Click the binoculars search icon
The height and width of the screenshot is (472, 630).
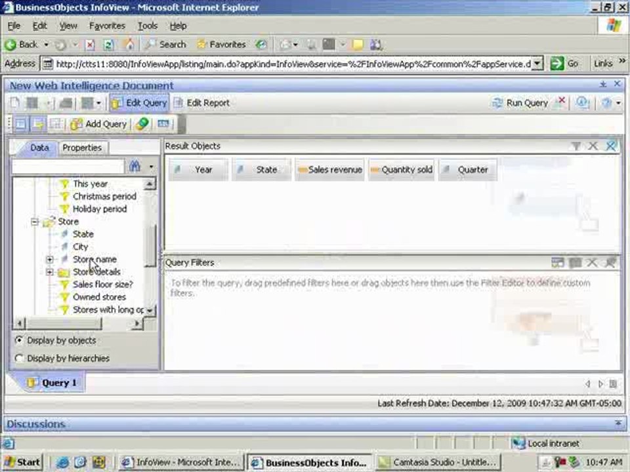135,166
